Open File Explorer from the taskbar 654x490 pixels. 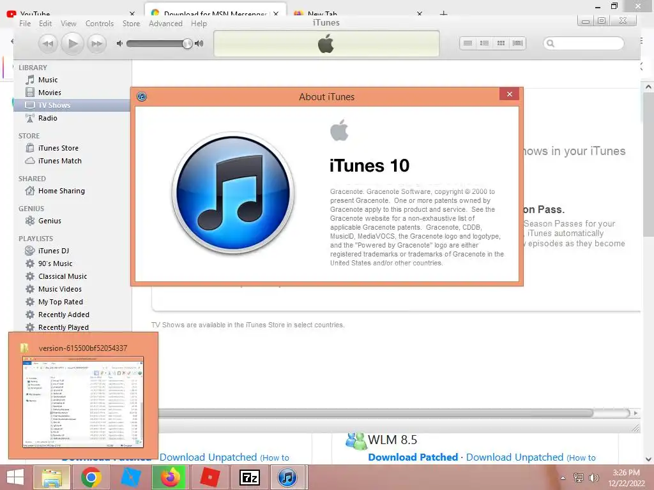tap(52, 477)
